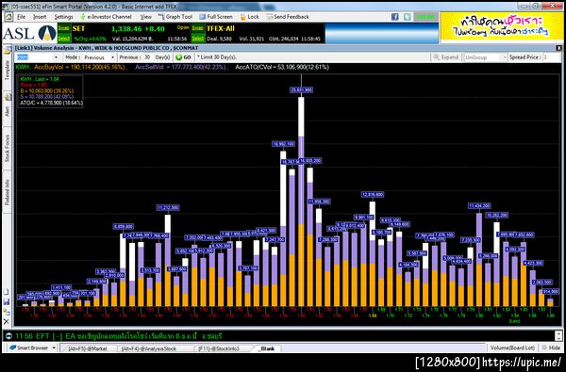Click the bar labeled 11,212,500

point(168,261)
